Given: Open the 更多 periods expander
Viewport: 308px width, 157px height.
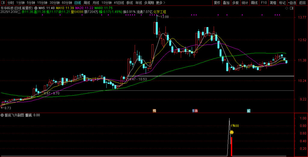Looking at the screenshot, I should (x=160, y=3).
